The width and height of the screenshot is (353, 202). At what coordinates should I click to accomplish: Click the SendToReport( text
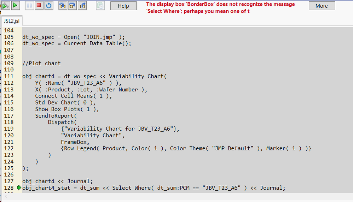pos(56,116)
